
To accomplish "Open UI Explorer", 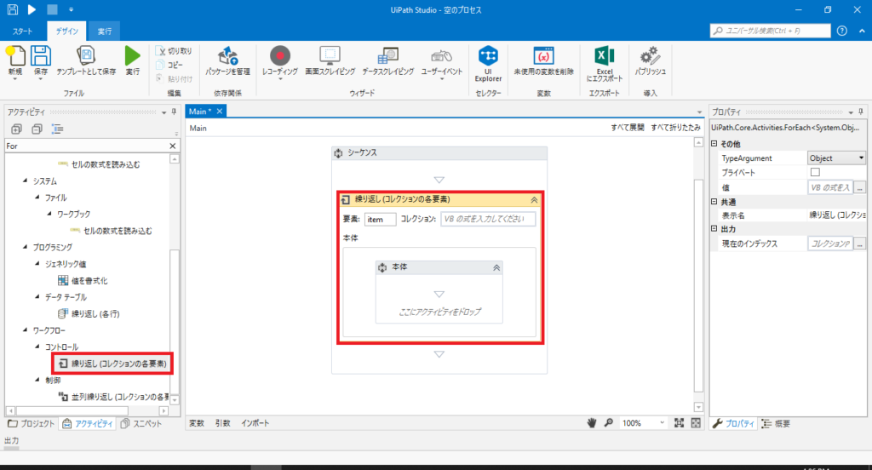I will click(x=488, y=63).
